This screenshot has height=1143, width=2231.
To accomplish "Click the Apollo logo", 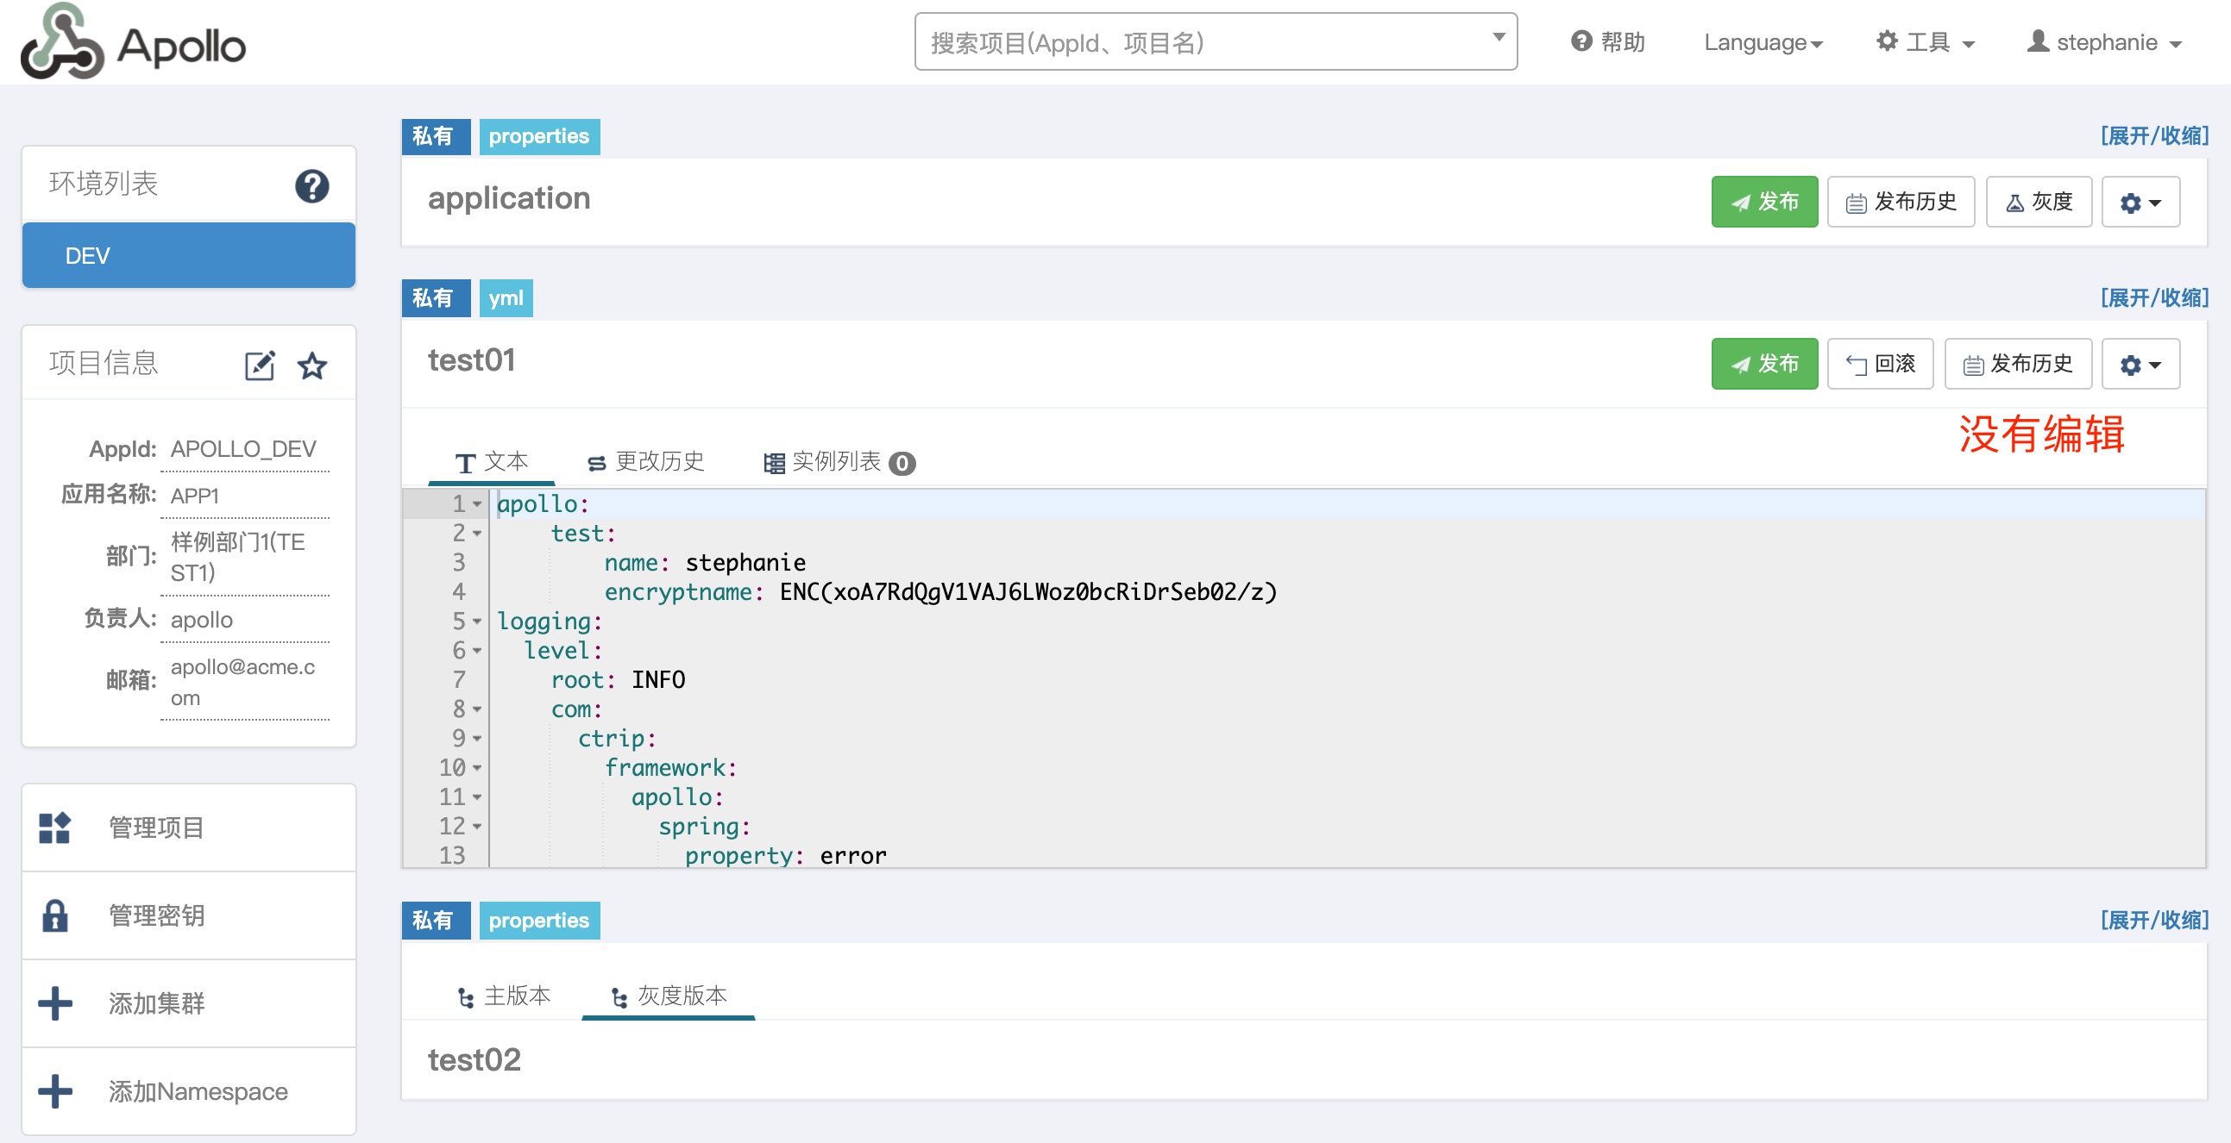I will tap(130, 43).
